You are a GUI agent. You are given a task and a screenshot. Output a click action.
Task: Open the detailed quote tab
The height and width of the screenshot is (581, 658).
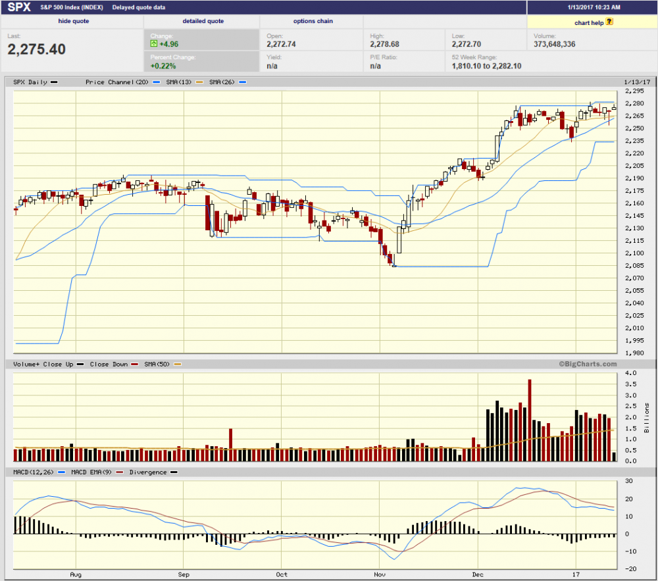203,21
